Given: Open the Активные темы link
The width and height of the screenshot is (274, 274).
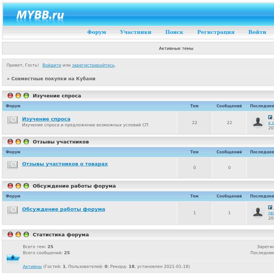Looking at the screenshot, I should [176, 48].
